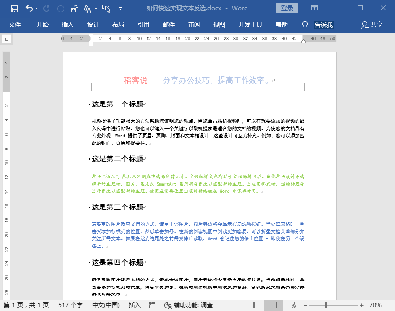
Task: Click the macro recording status icon
Action: [152, 305]
